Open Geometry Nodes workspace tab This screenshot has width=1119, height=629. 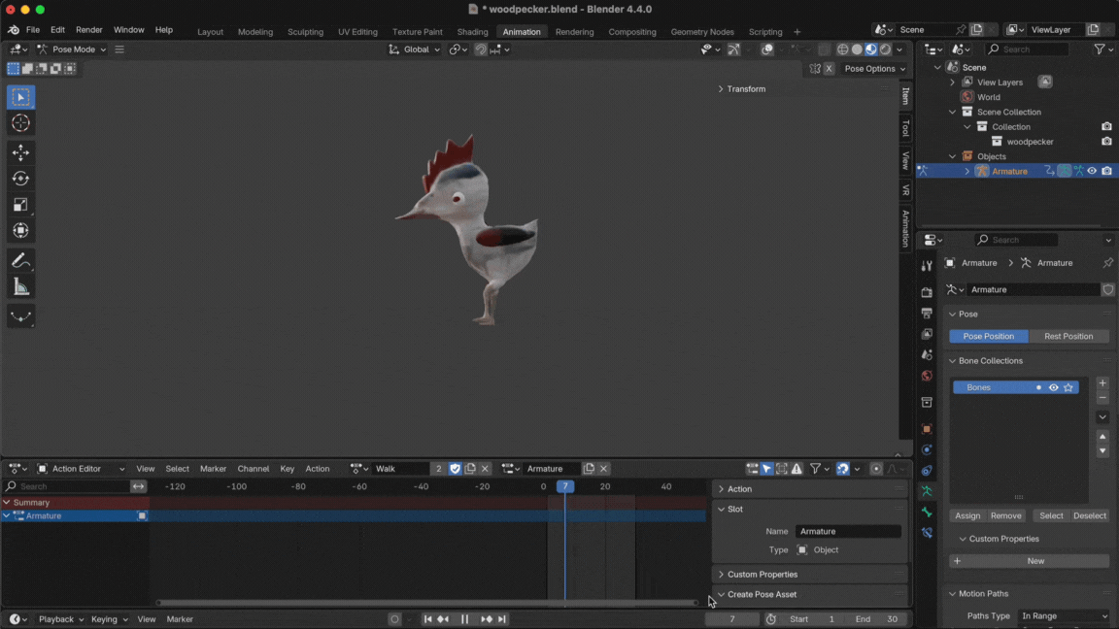click(x=702, y=31)
